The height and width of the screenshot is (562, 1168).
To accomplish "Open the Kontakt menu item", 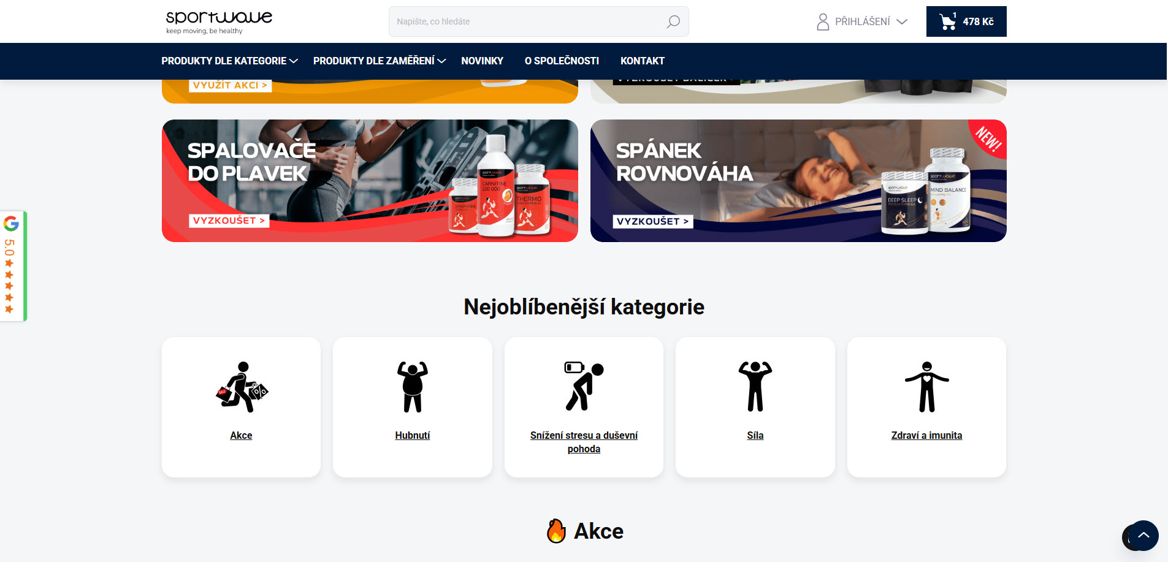I will pos(643,61).
